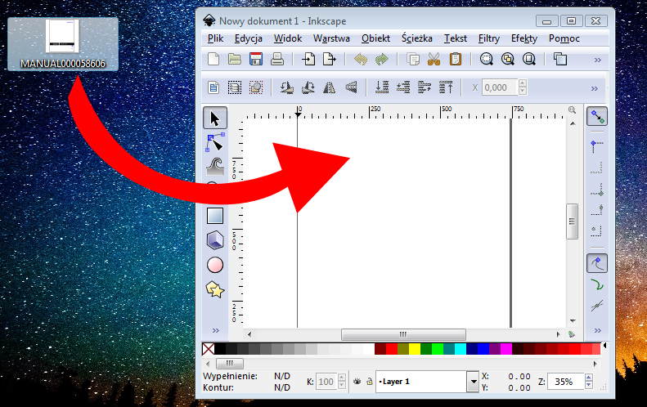This screenshot has width=647, height=407.
Task: Open the Obiekt menu
Action: [x=375, y=38]
